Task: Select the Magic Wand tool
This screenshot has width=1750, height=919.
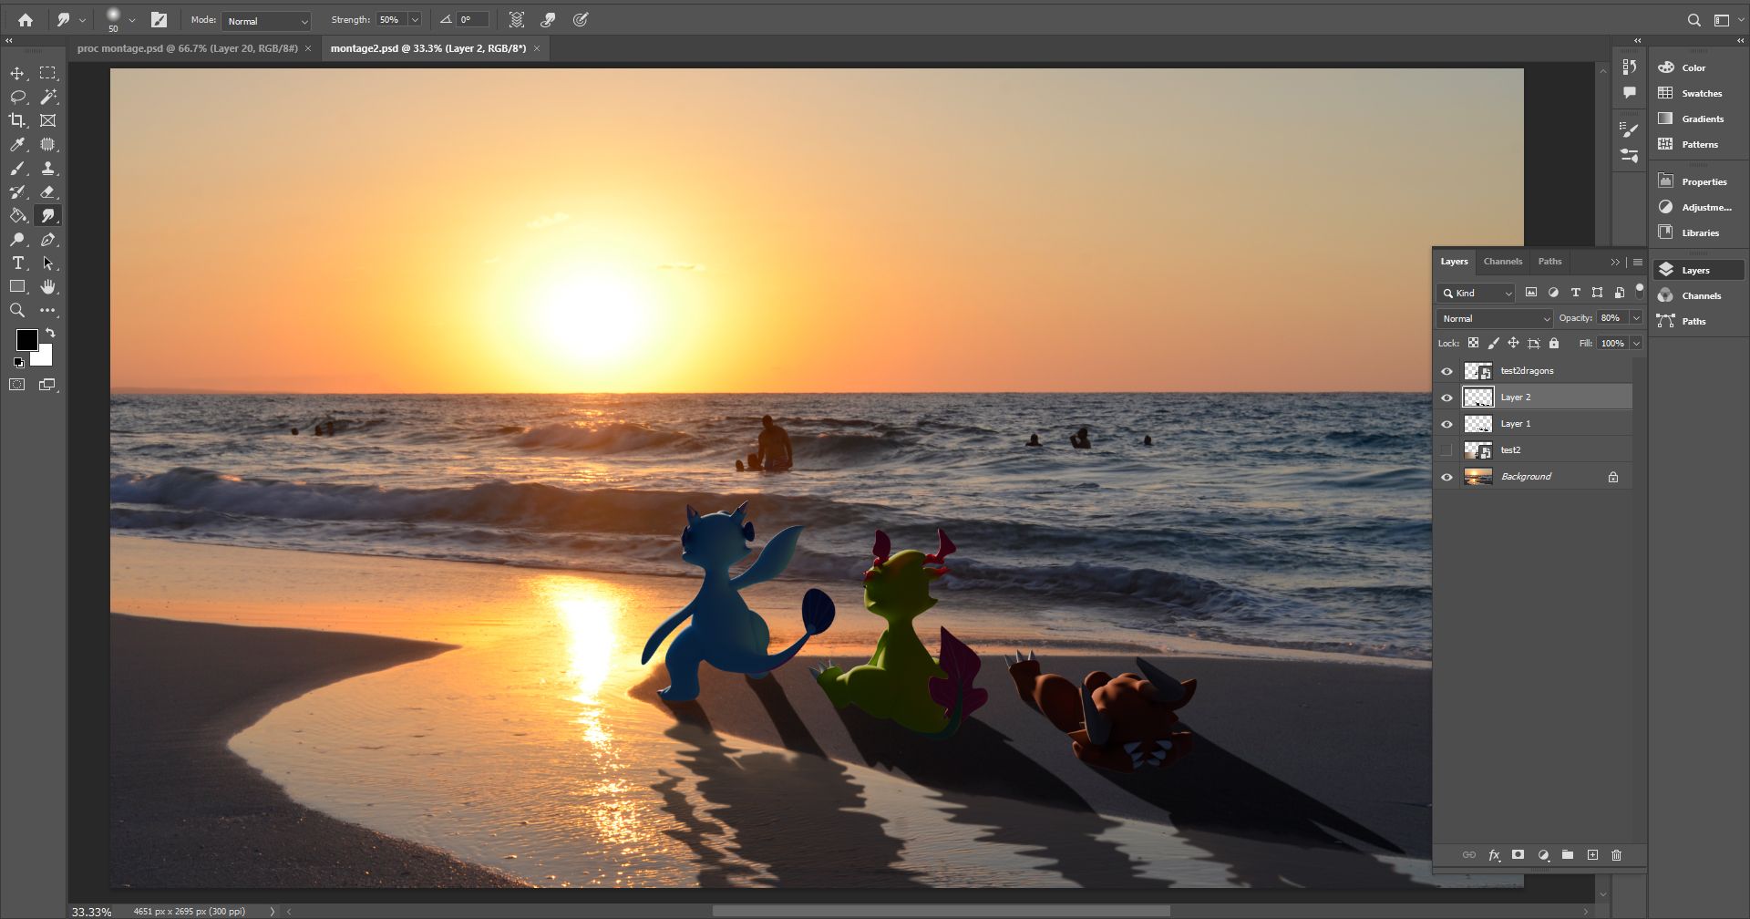Action: (47, 97)
